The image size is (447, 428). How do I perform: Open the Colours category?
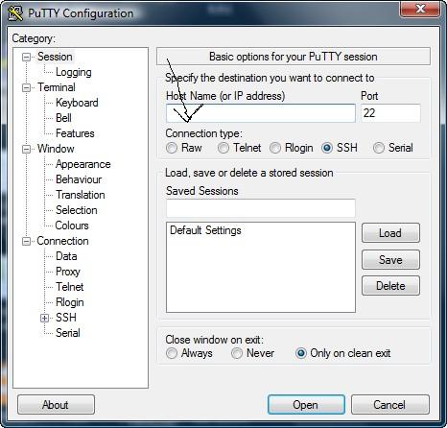pyautogui.click(x=72, y=226)
